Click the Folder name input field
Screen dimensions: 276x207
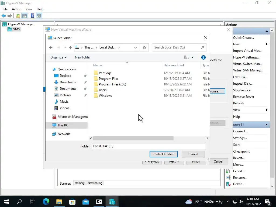(148, 146)
